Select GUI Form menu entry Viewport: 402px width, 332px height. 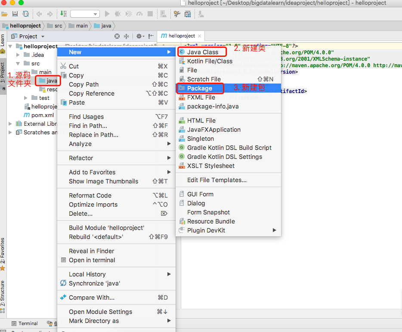228,194
